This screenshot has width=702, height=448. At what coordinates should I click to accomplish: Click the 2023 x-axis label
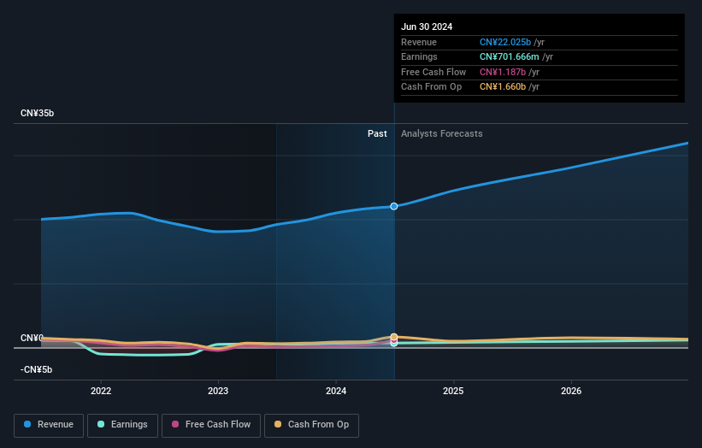218,392
